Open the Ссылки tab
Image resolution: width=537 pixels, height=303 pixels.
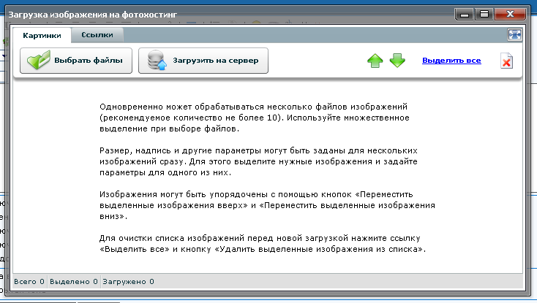(x=97, y=35)
